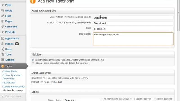Check the Post post type checkbox

[x=33, y=82]
